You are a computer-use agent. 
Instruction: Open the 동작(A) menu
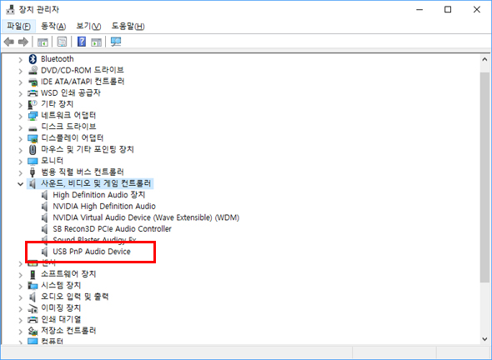tap(53, 26)
